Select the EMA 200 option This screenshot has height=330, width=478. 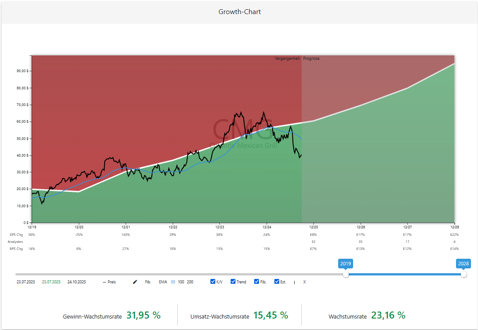pyautogui.click(x=190, y=282)
